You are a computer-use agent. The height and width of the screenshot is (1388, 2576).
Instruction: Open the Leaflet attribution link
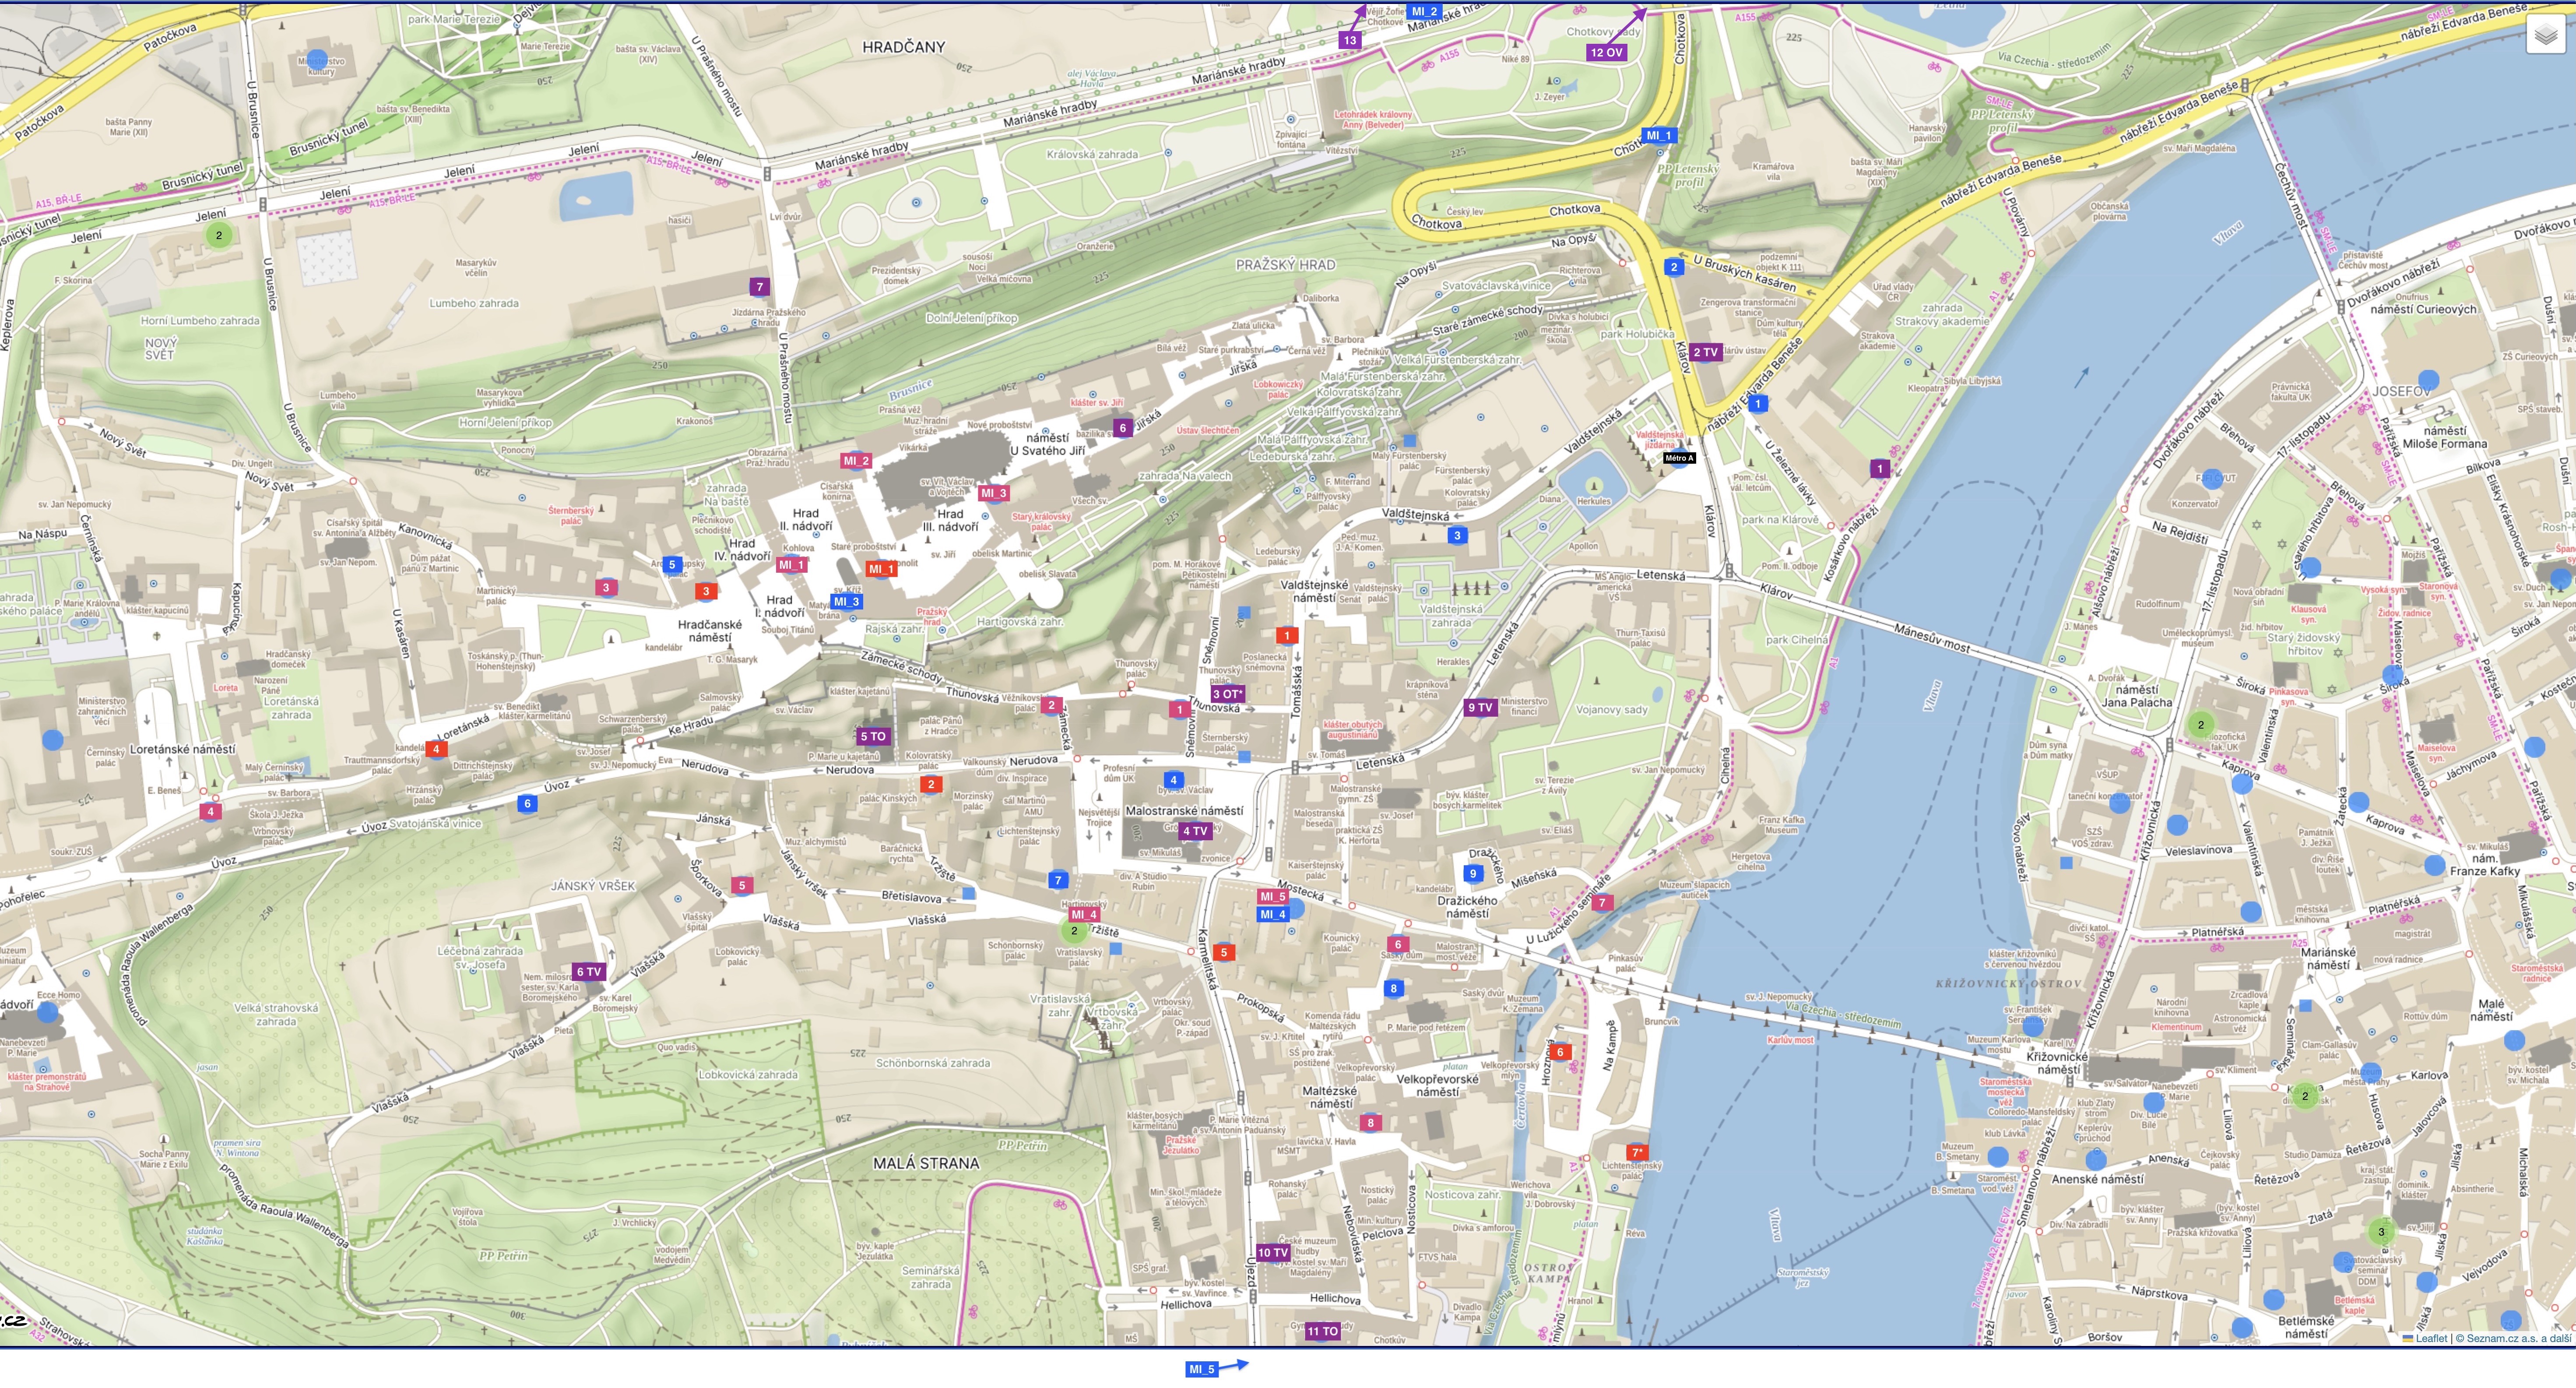pos(2425,1338)
